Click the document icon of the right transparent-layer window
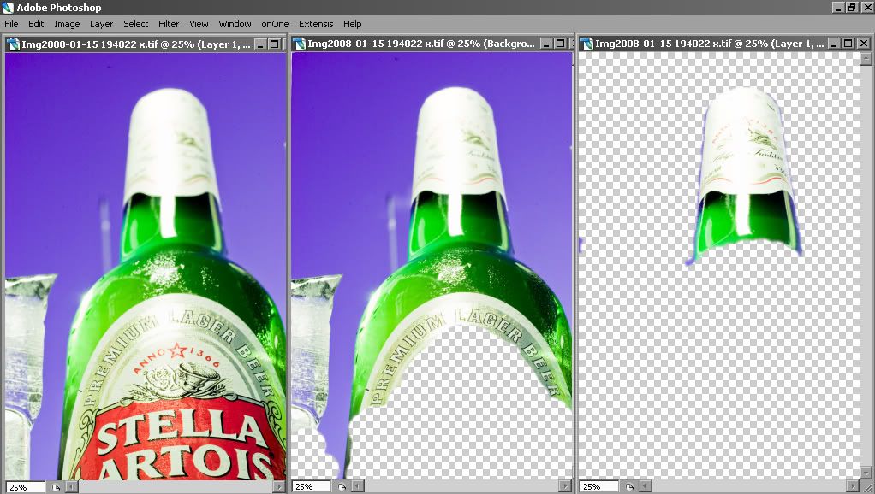 [x=586, y=44]
